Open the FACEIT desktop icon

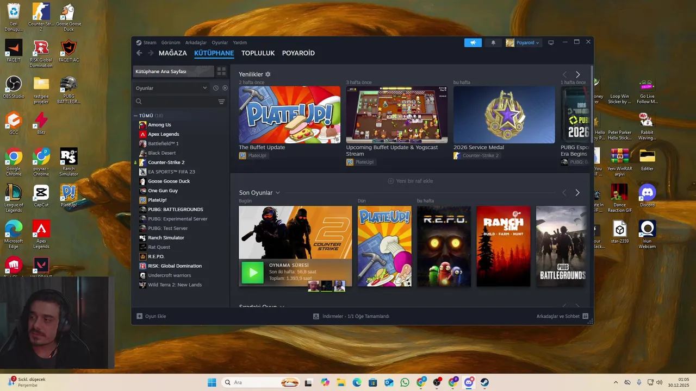tap(14, 51)
